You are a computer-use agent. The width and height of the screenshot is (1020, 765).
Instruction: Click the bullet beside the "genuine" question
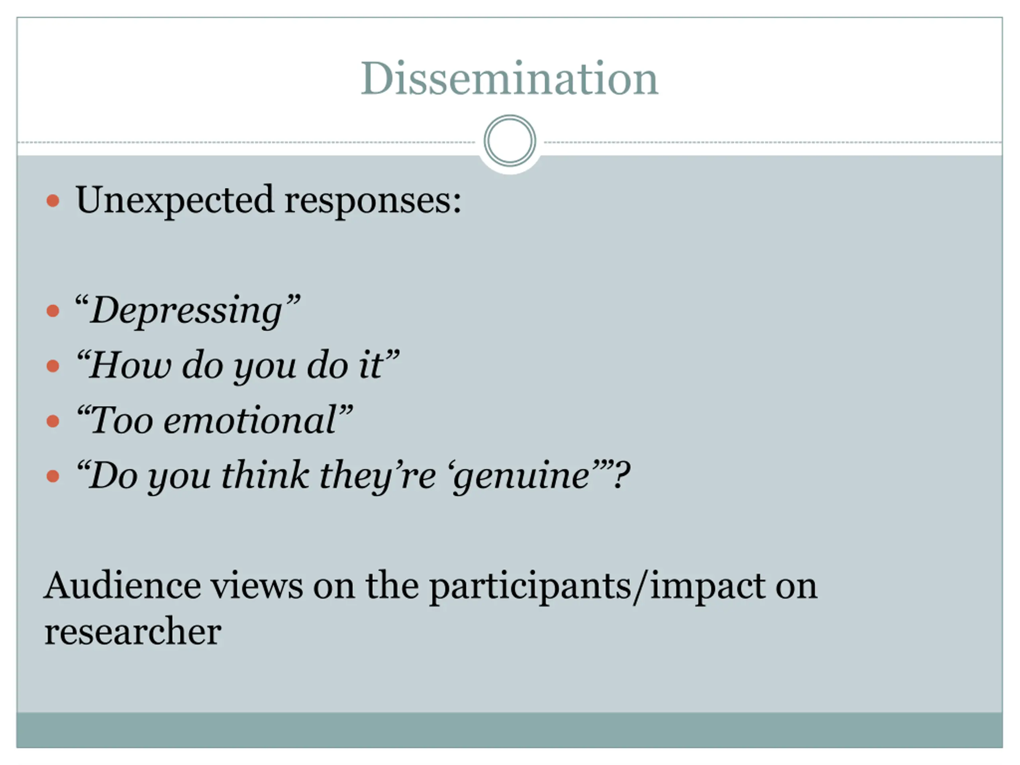(53, 477)
